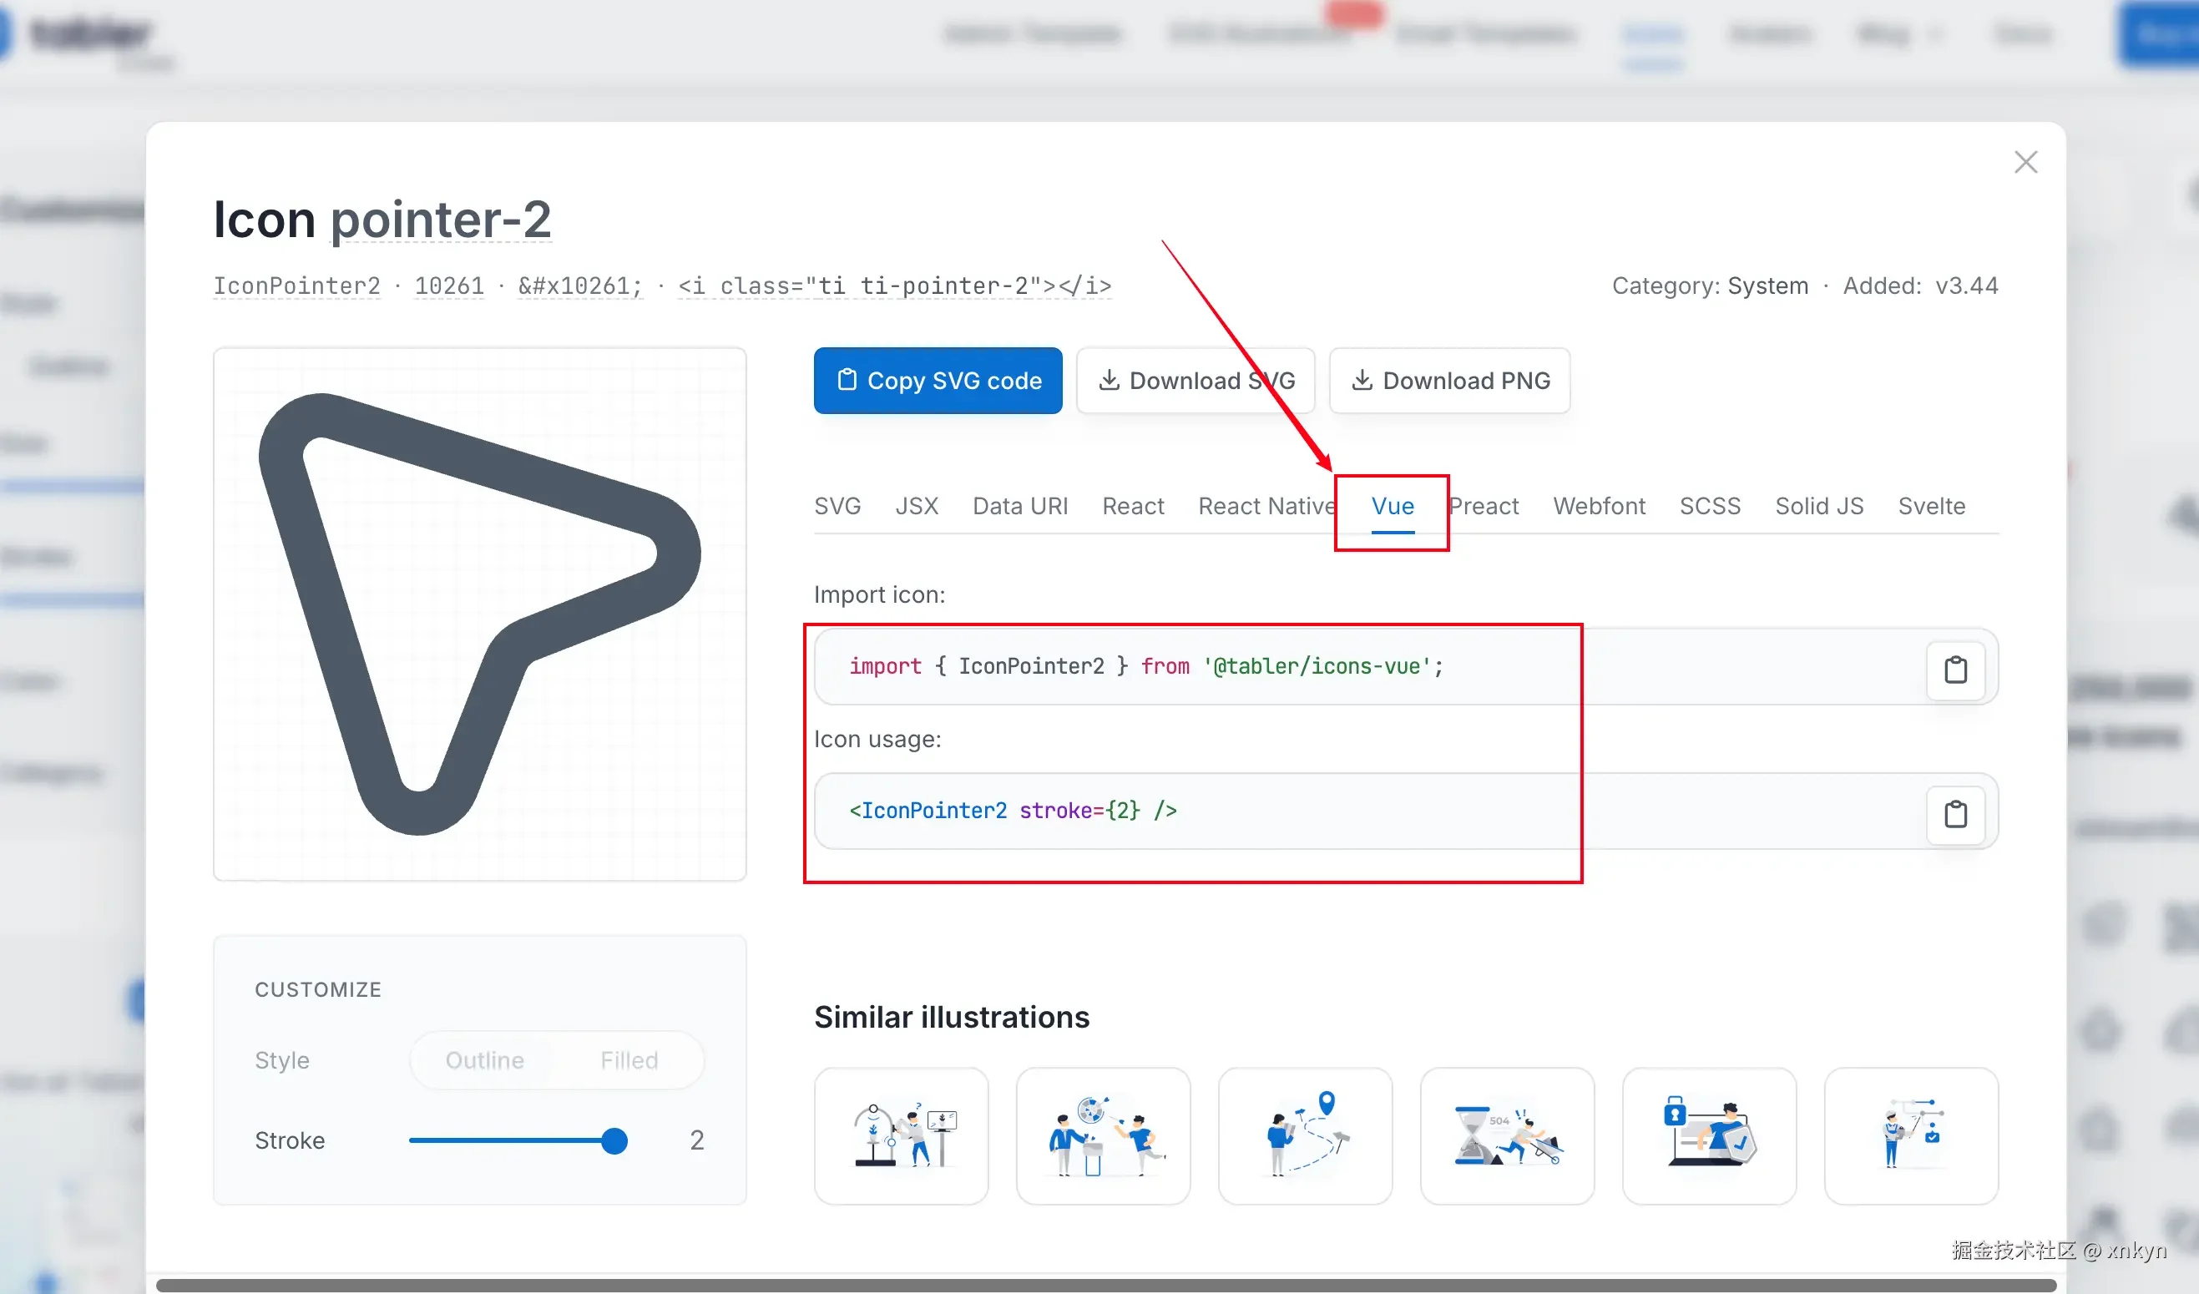Download the icon as SVG

coord(1196,381)
